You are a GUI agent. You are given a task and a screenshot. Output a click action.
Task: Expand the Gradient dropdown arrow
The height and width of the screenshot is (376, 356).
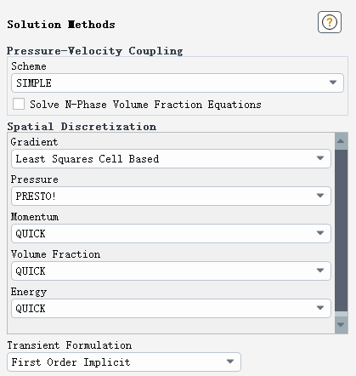pyautogui.click(x=320, y=158)
